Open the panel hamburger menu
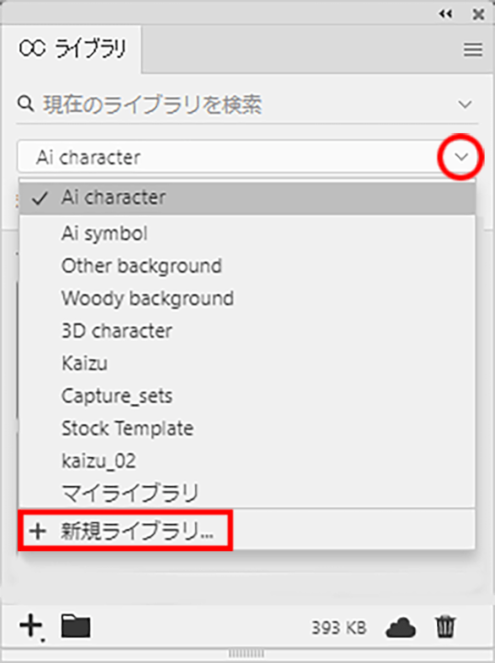The image size is (495, 663). 473,51
